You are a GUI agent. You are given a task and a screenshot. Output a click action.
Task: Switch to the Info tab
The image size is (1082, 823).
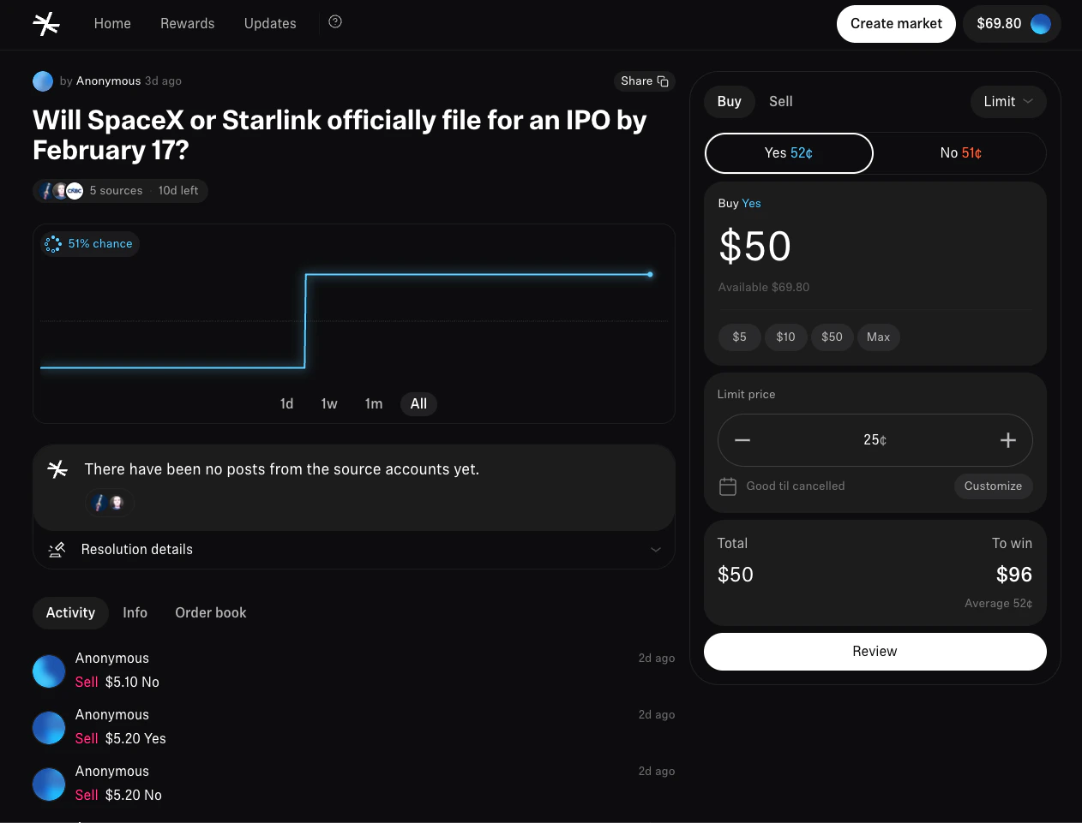pyautogui.click(x=135, y=613)
